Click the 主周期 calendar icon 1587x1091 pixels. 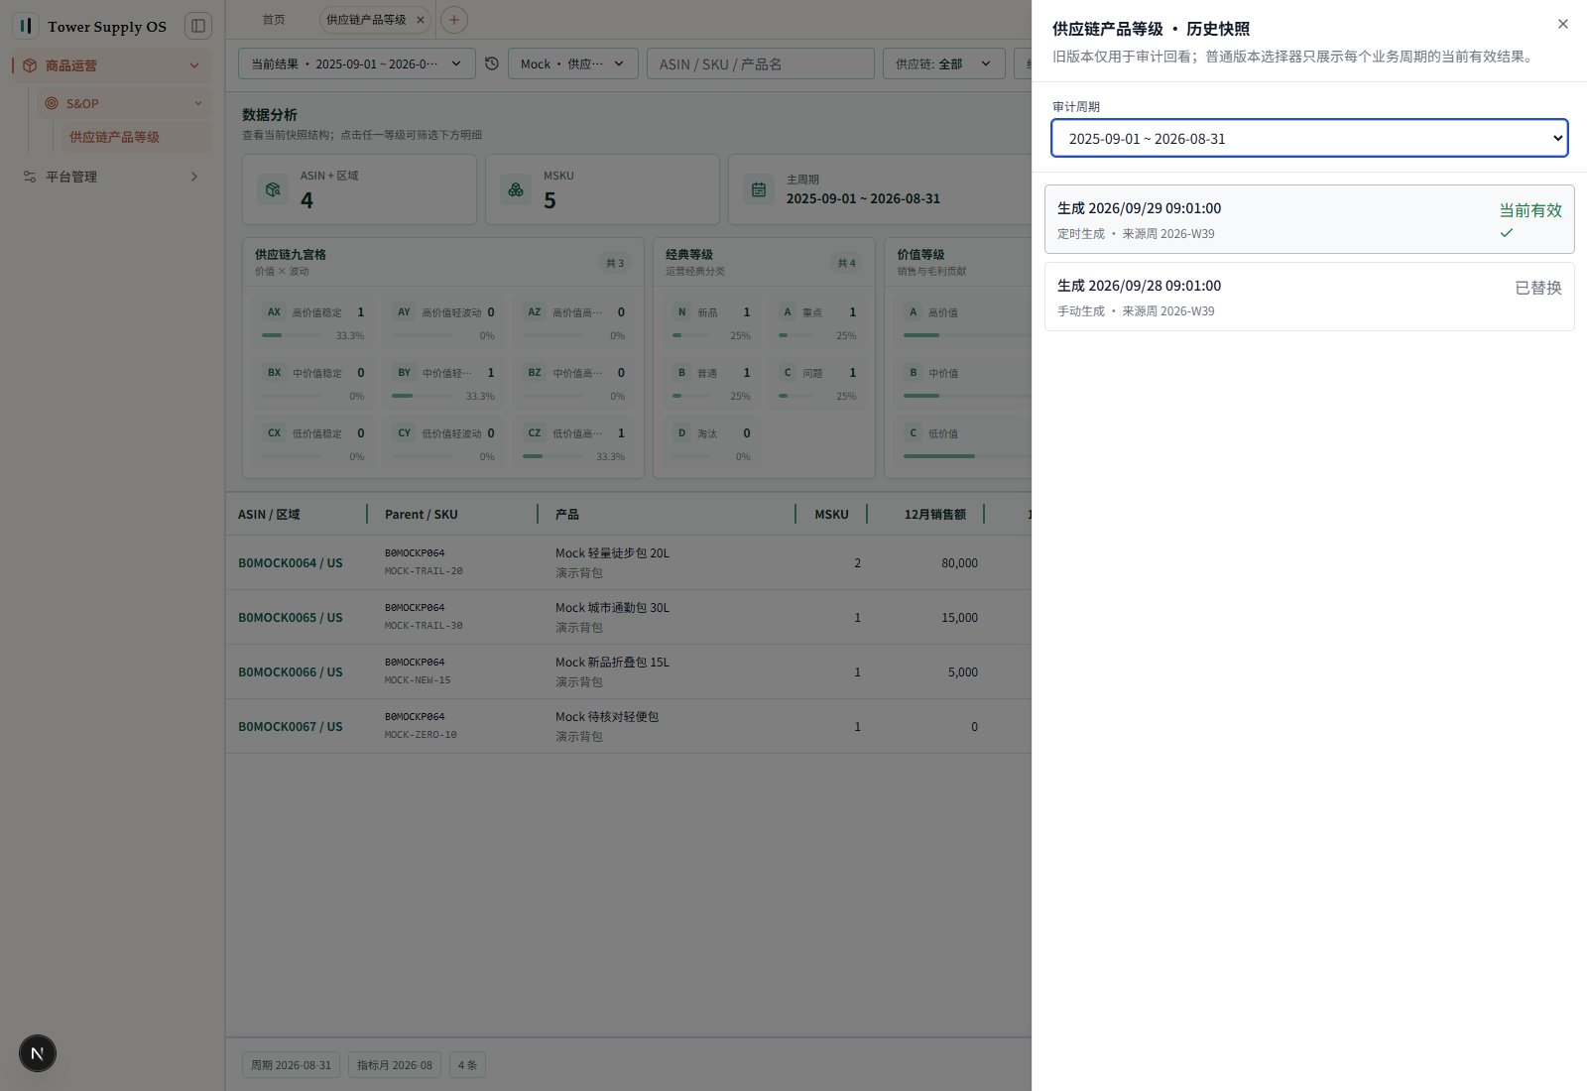[x=759, y=188]
